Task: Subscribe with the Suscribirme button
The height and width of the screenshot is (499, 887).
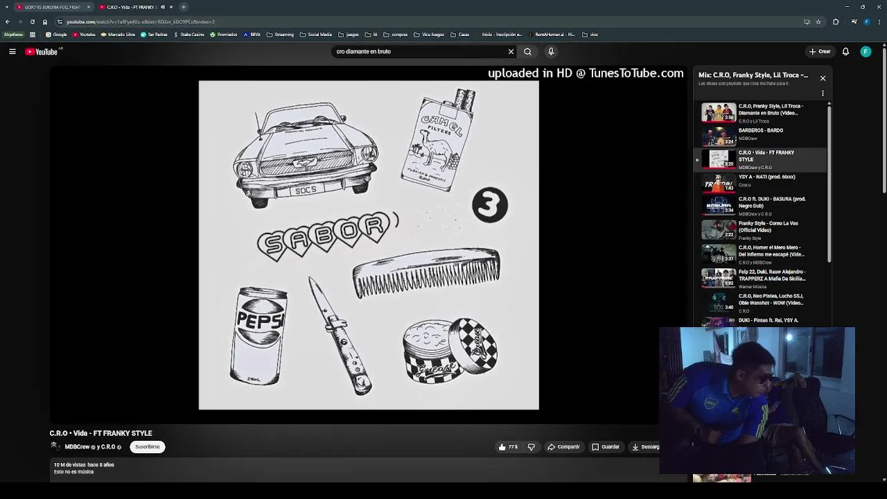Action: (x=148, y=447)
